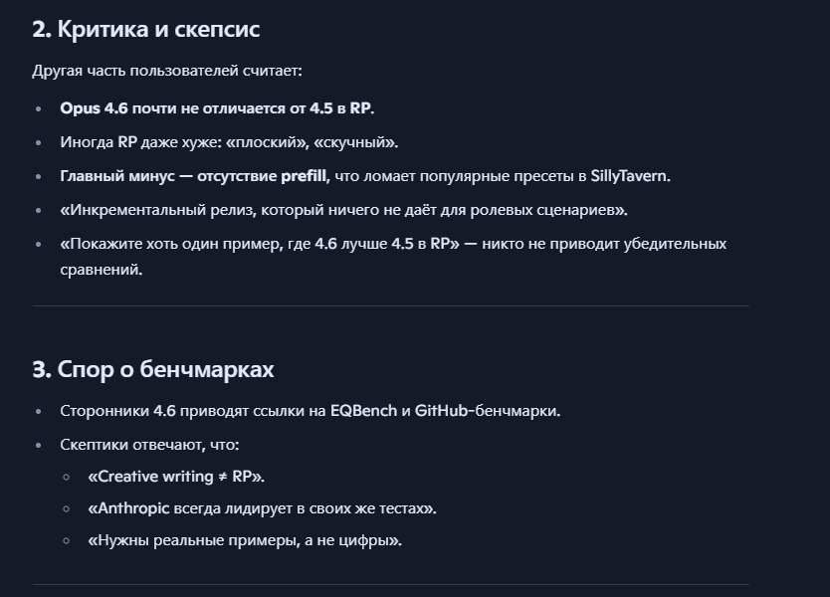
Task: Click the bold word "EQBench"
Action: coord(363,410)
